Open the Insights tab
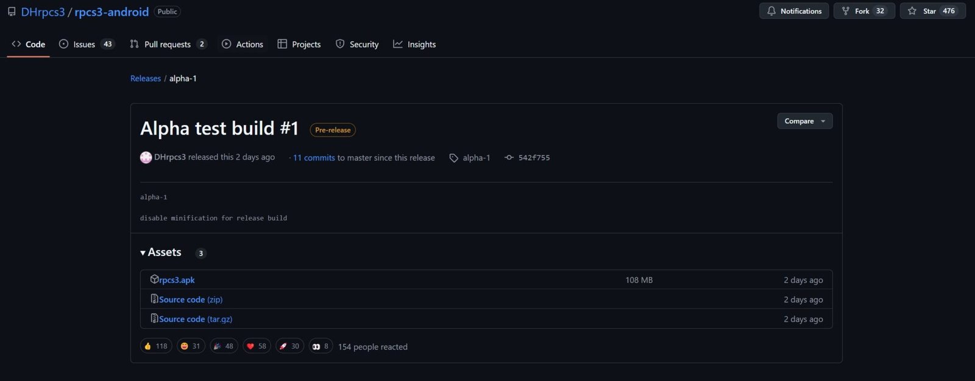The height and width of the screenshot is (381, 975). [x=414, y=44]
